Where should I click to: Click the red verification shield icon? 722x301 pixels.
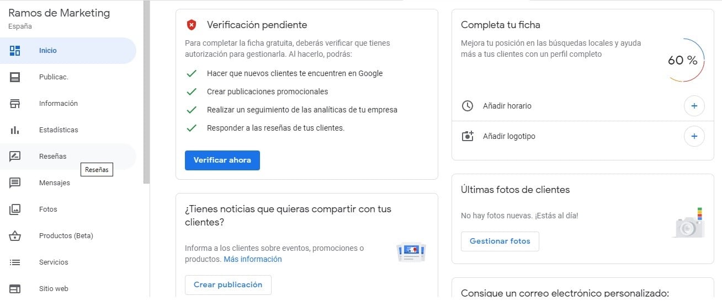[191, 25]
